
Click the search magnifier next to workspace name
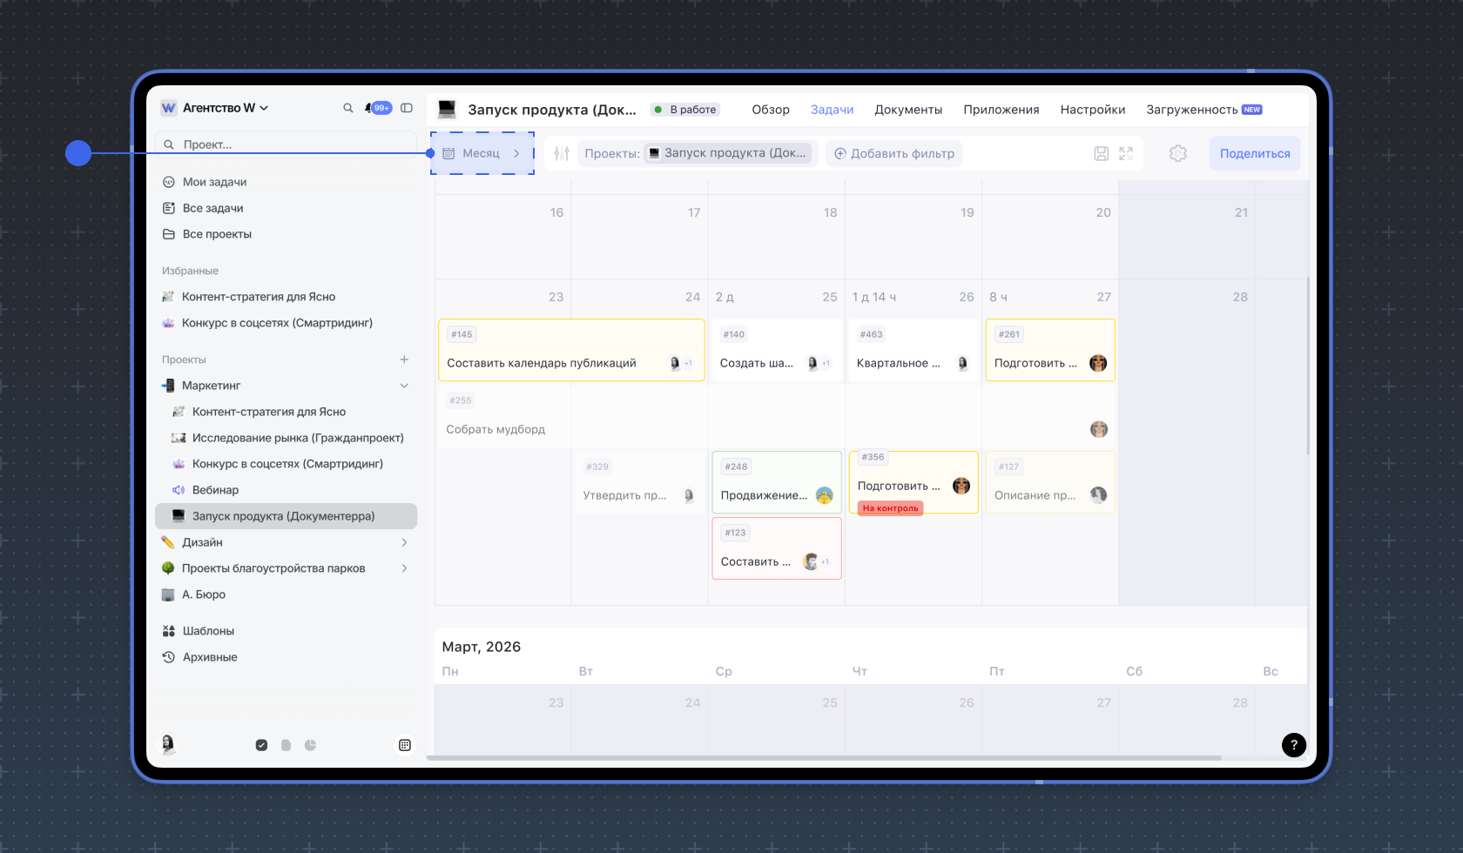point(347,108)
